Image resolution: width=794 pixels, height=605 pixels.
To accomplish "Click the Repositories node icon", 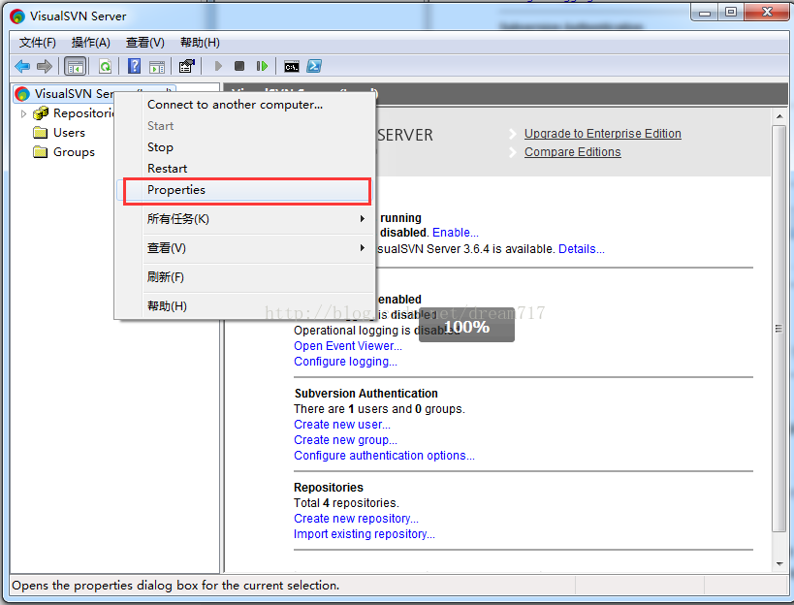I will click(x=41, y=112).
